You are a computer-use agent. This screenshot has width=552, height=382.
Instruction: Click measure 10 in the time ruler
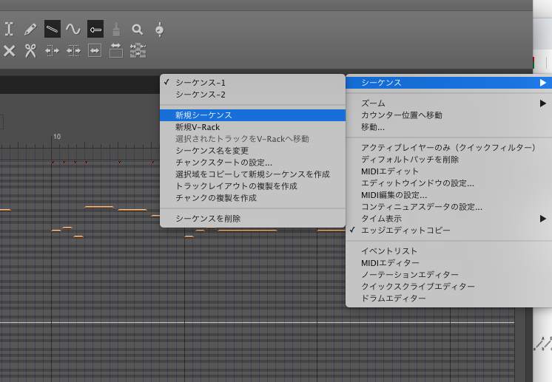pos(57,137)
